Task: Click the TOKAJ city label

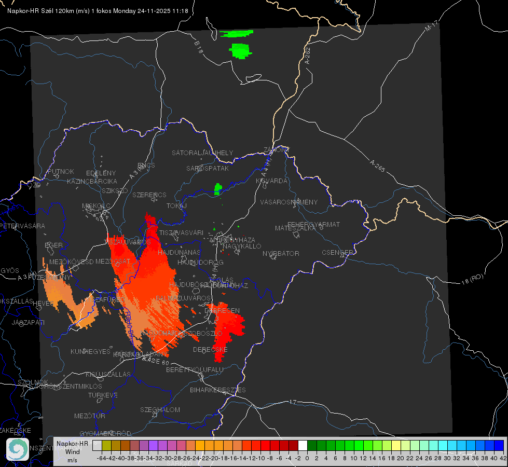Action: pyautogui.click(x=176, y=206)
